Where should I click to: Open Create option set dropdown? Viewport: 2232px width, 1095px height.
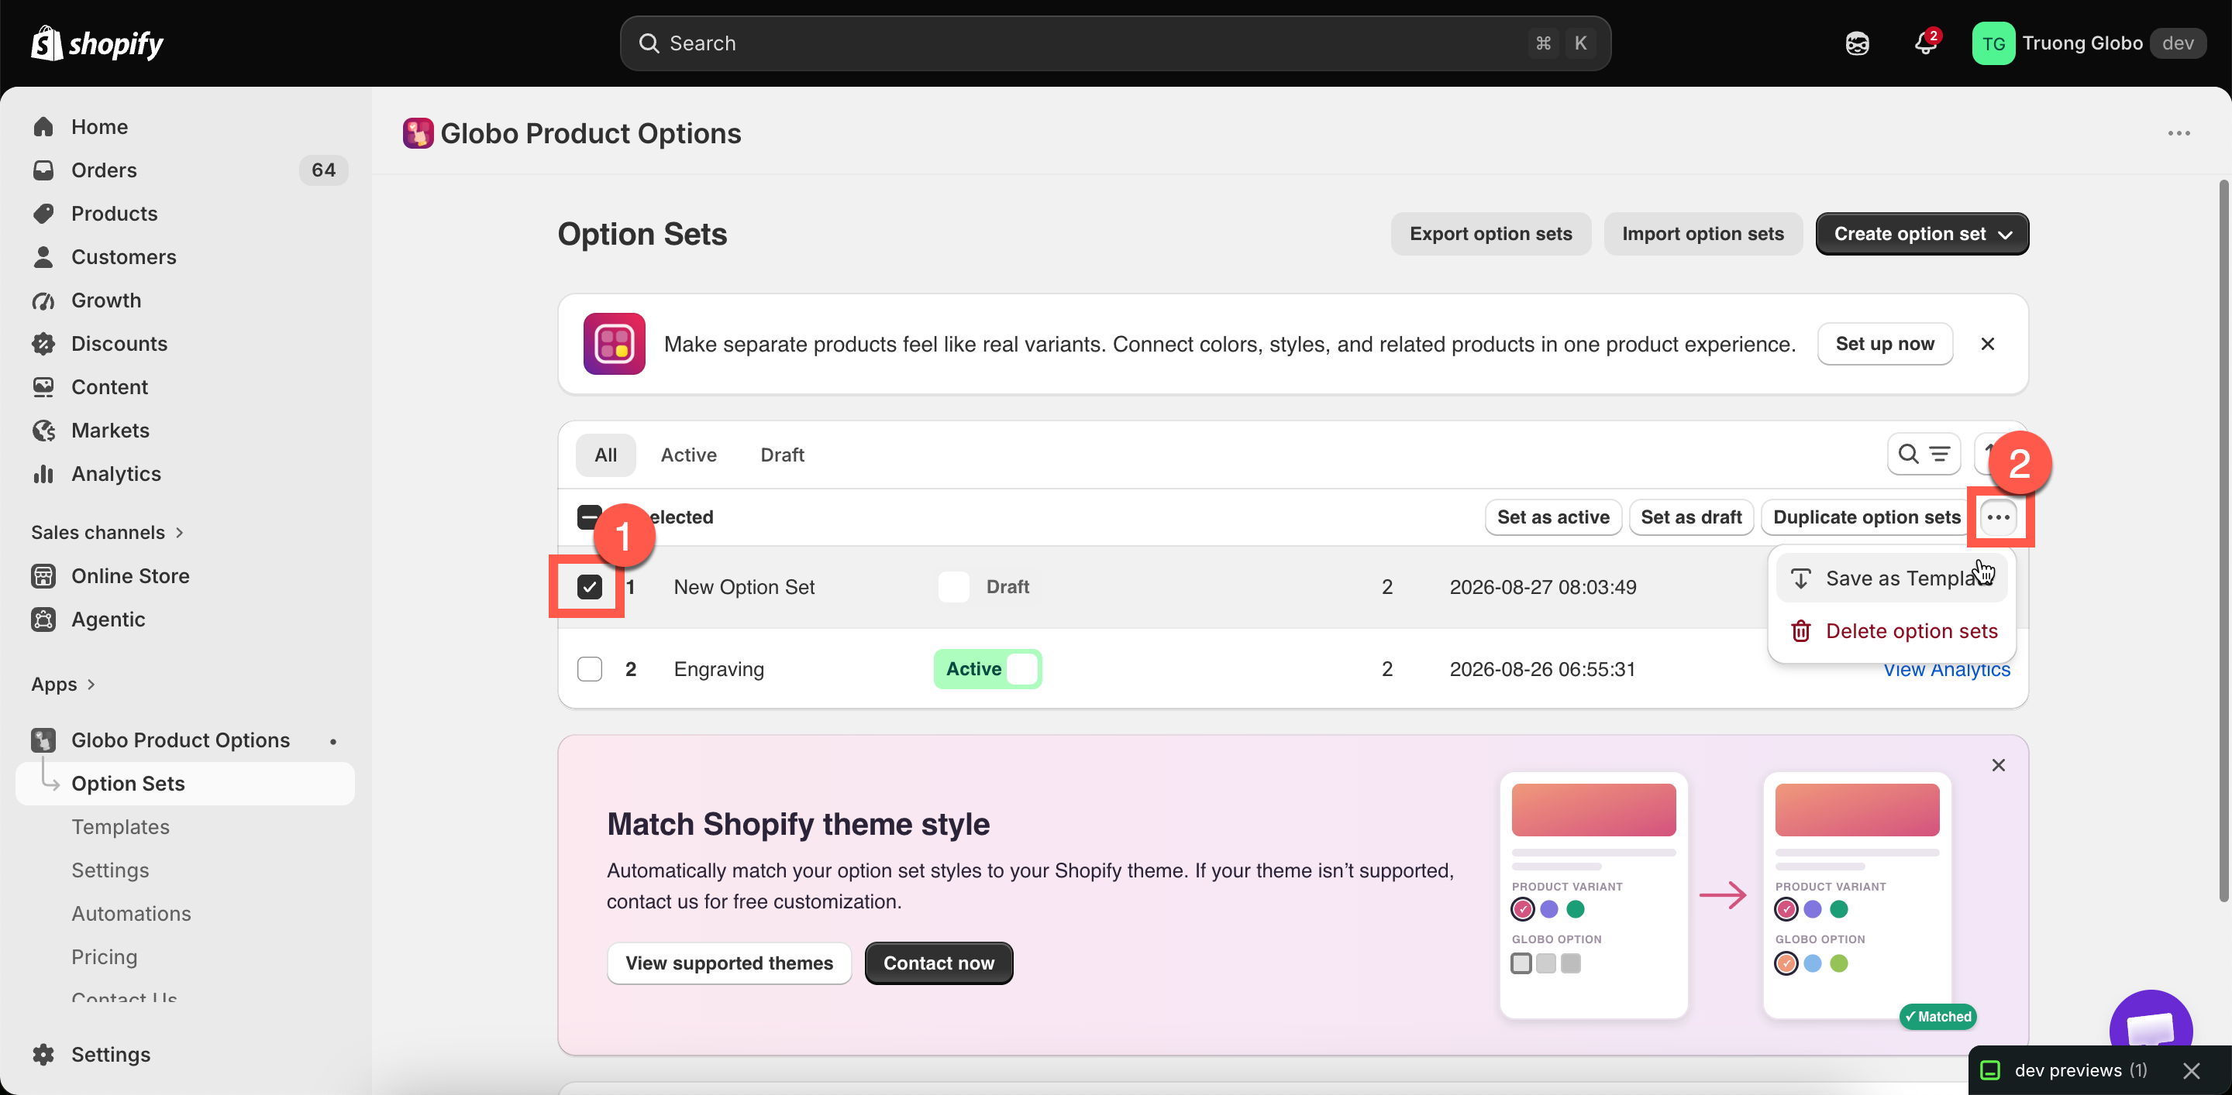click(1922, 234)
